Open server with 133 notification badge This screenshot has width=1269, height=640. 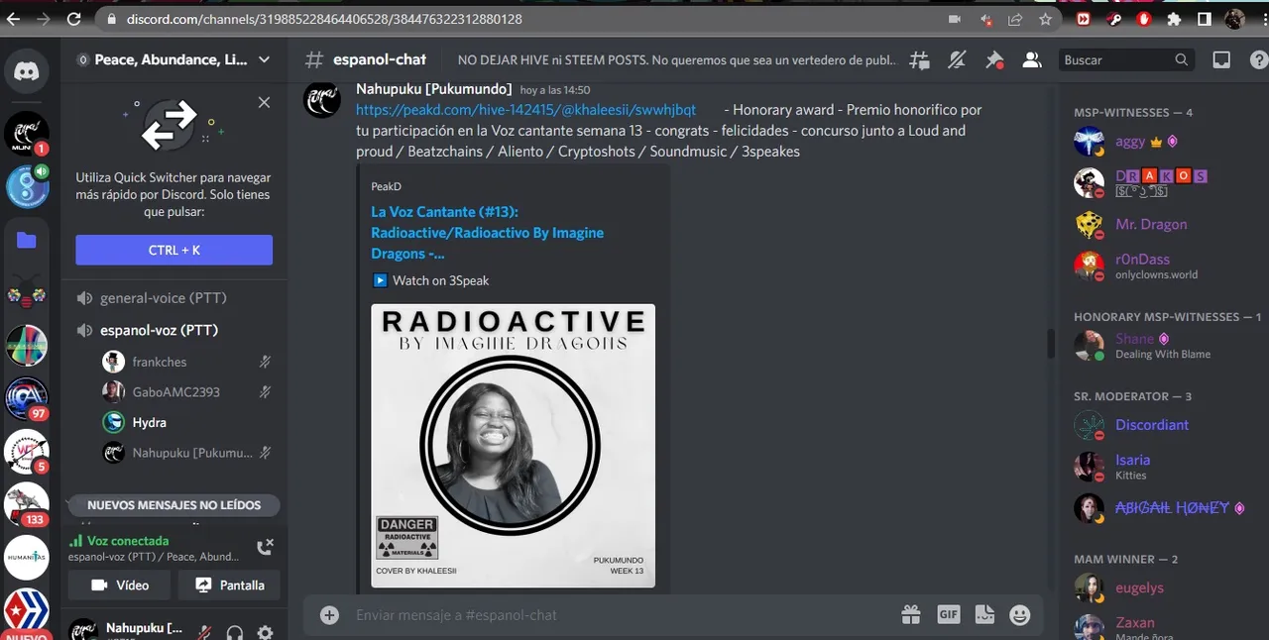27,504
